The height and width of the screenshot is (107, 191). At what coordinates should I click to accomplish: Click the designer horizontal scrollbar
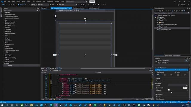pyautogui.click(x=113, y=68)
